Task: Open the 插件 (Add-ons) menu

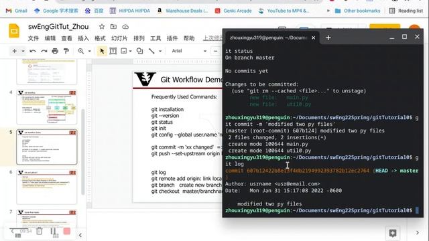Action: coord(172,38)
